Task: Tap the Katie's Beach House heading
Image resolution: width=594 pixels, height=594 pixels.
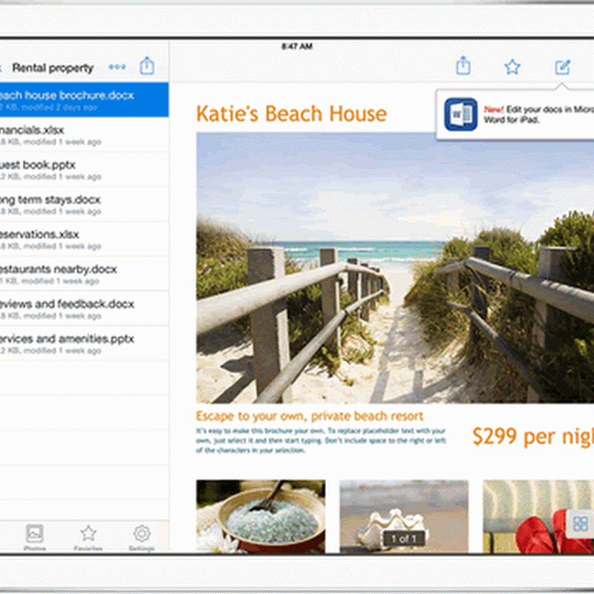Action: point(291,114)
